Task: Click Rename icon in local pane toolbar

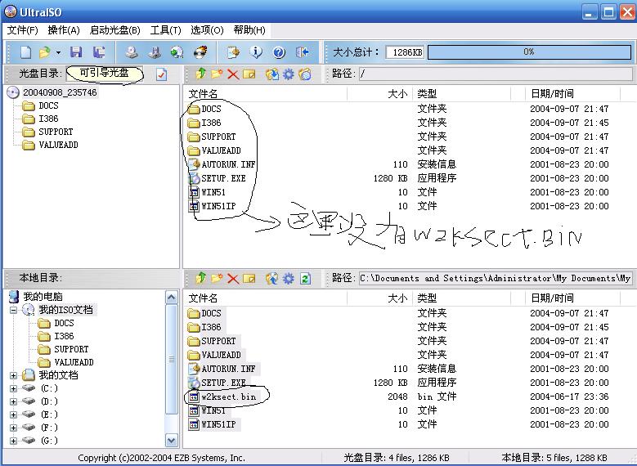Action: pyautogui.click(x=249, y=278)
